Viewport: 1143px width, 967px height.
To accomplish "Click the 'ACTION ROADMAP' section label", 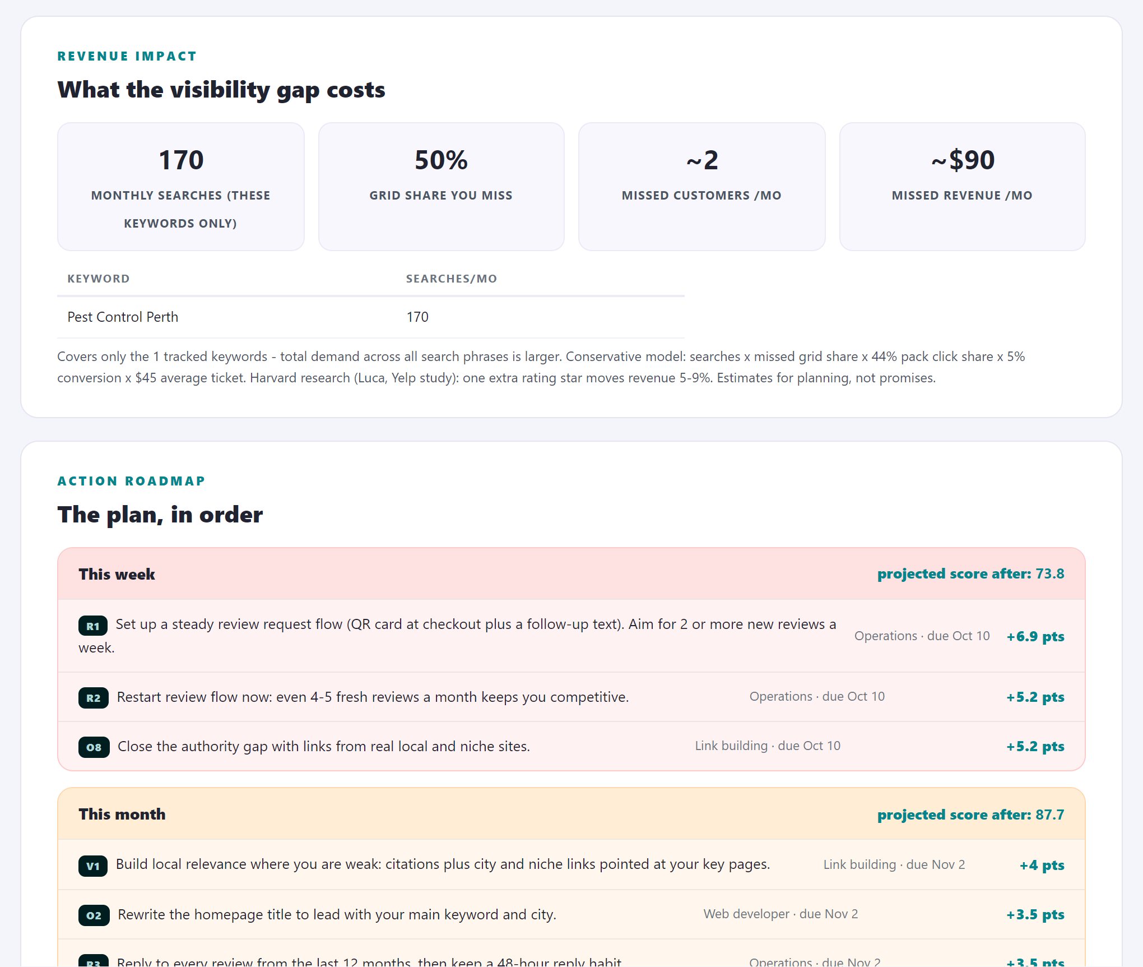I will click(132, 481).
